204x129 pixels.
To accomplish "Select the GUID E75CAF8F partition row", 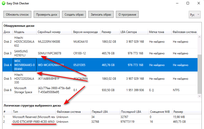I will coord(102,122).
